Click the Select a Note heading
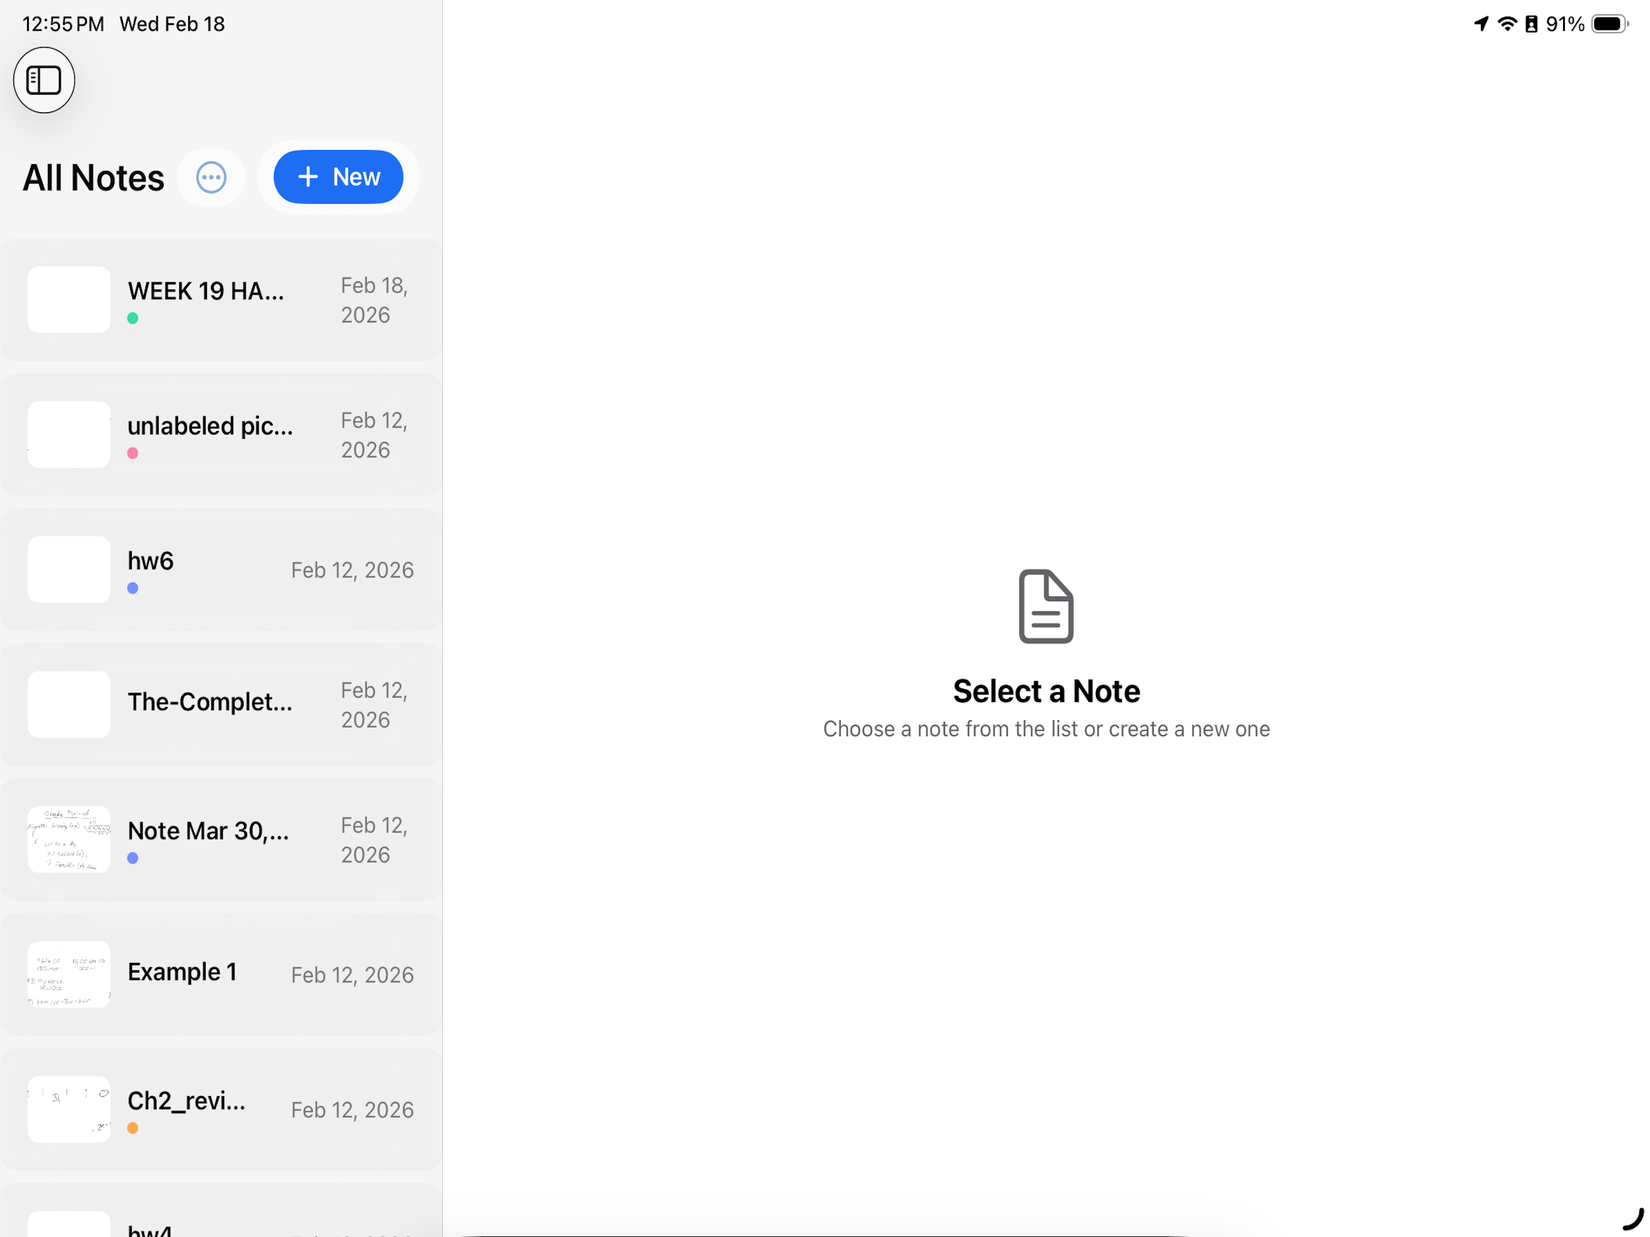Viewport: 1650px width, 1237px height. 1046,691
